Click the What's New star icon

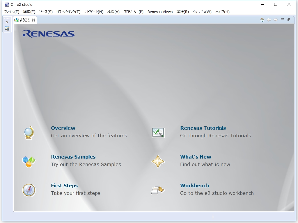tap(158, 161)
